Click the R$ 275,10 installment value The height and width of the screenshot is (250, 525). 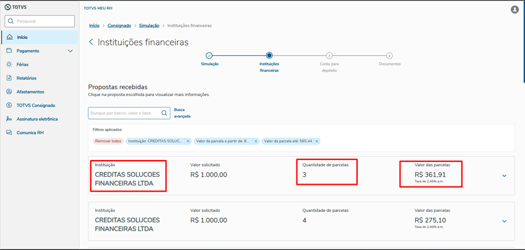pos(430,220)
